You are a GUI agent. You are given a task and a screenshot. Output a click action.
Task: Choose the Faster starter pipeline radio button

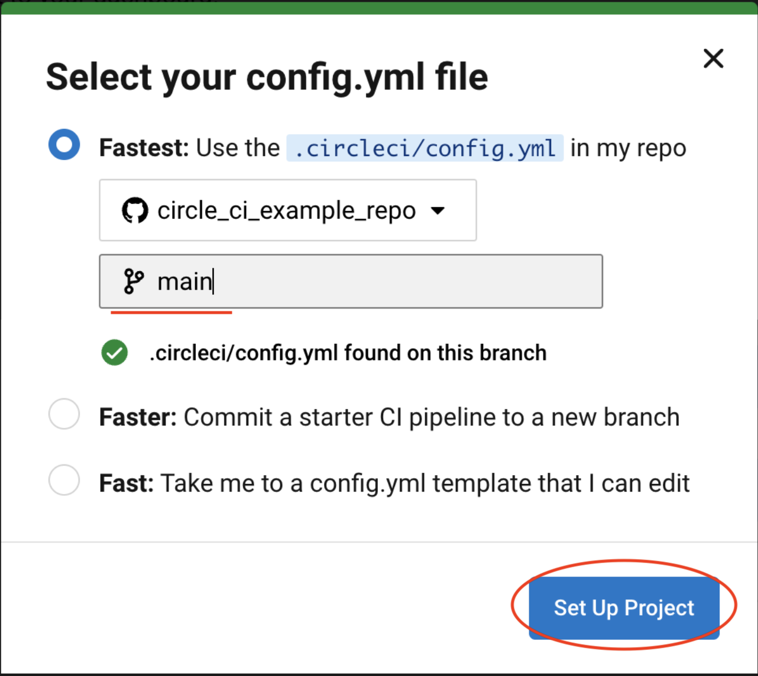click(64, 414)
